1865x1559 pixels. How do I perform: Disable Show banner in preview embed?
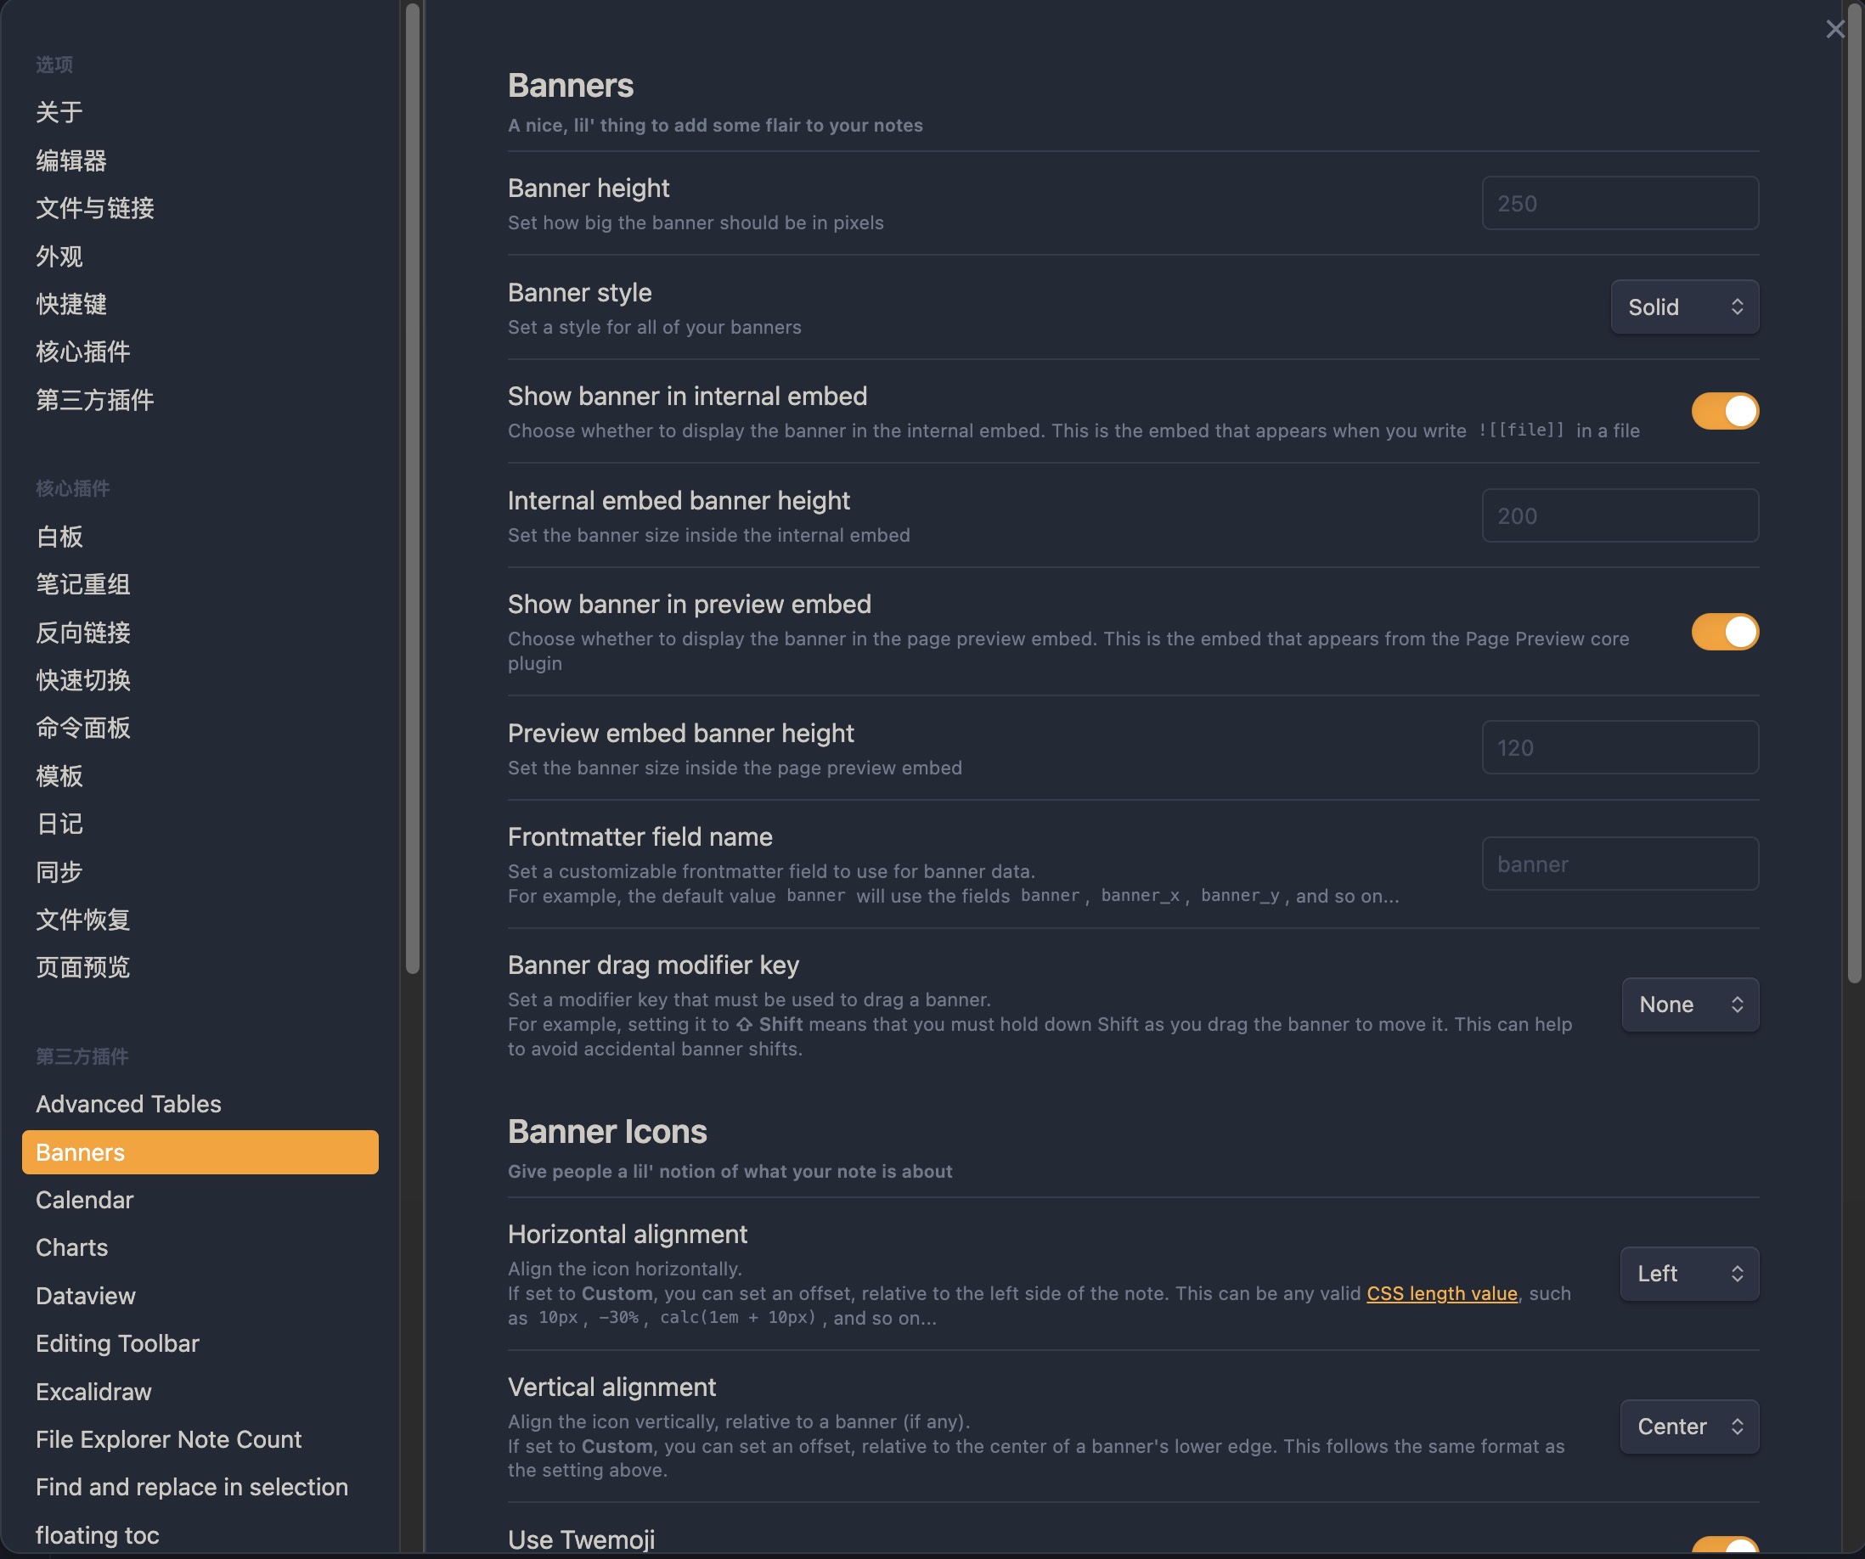tap(1725, 632)
